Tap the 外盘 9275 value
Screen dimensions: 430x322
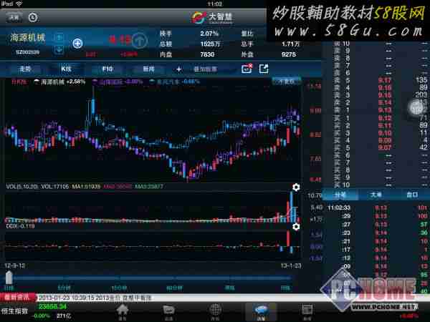click(289, 54)
